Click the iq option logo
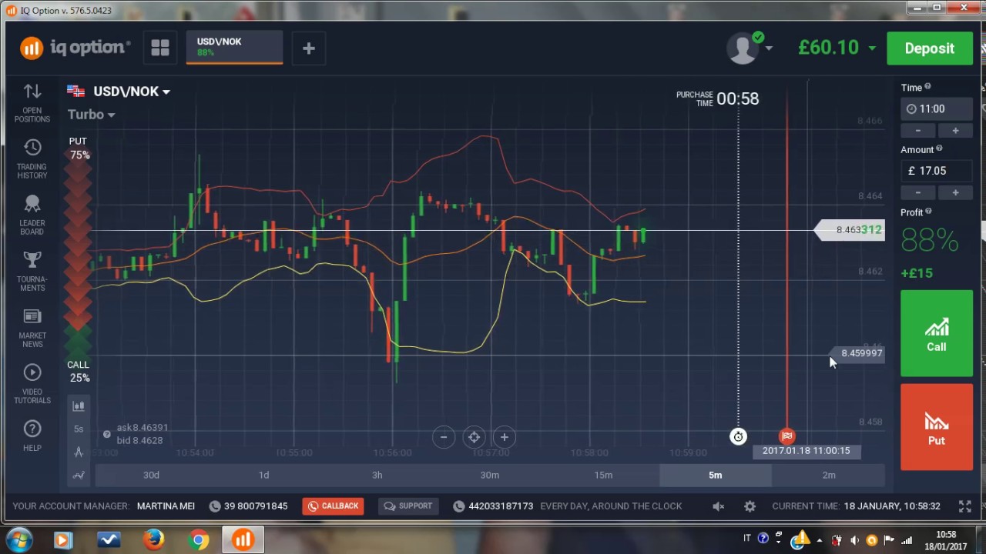Viewport: 986px width, 554px height. click(75, 48)
